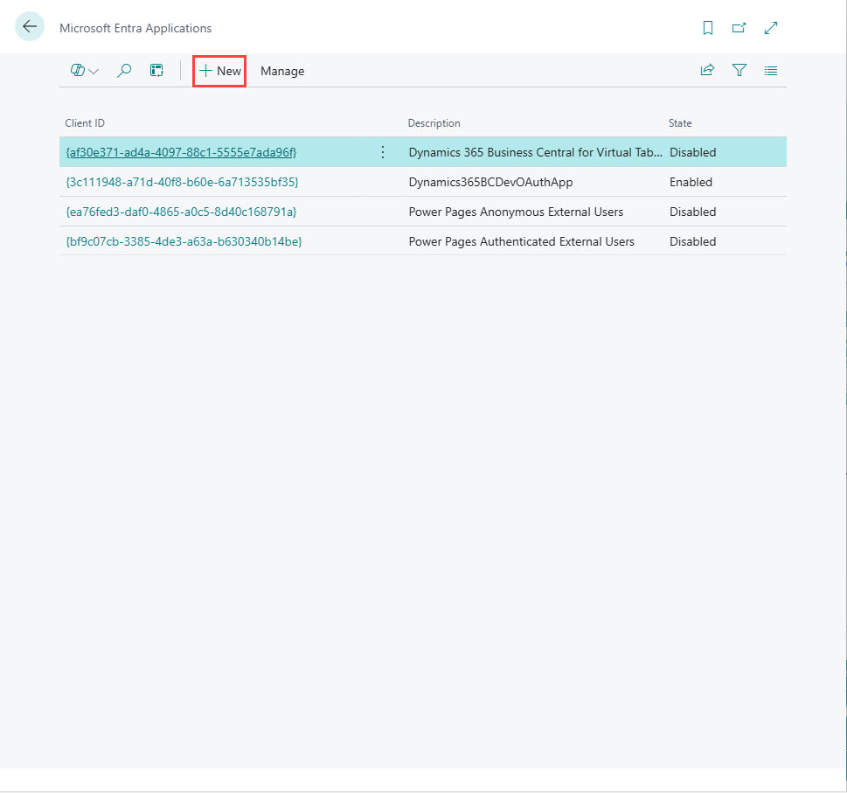Screen dimensions: 847x793
Task: Open the Manage menu
Action: 282,71
